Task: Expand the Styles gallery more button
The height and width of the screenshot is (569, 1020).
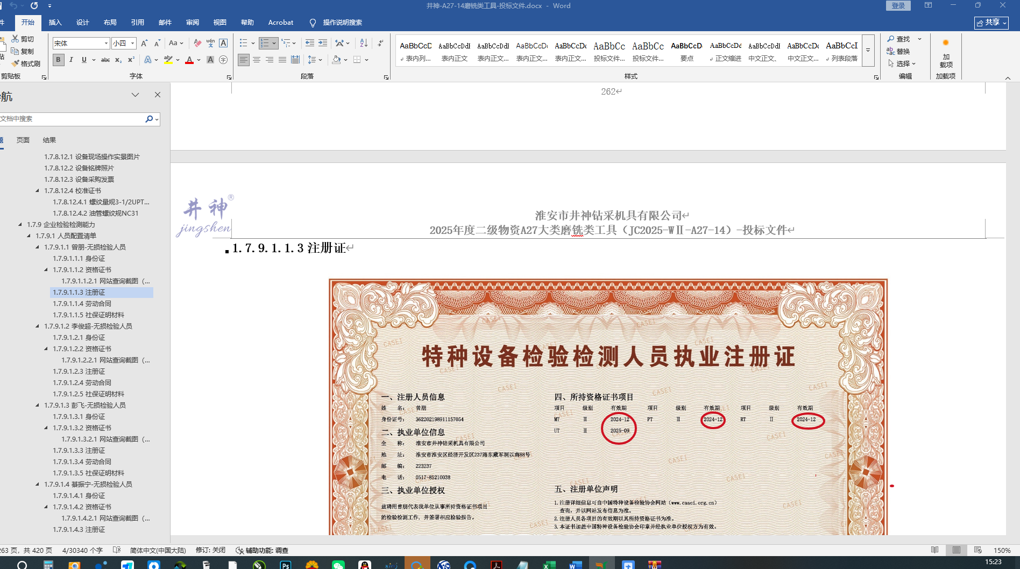Action: (x=868, y=51)
